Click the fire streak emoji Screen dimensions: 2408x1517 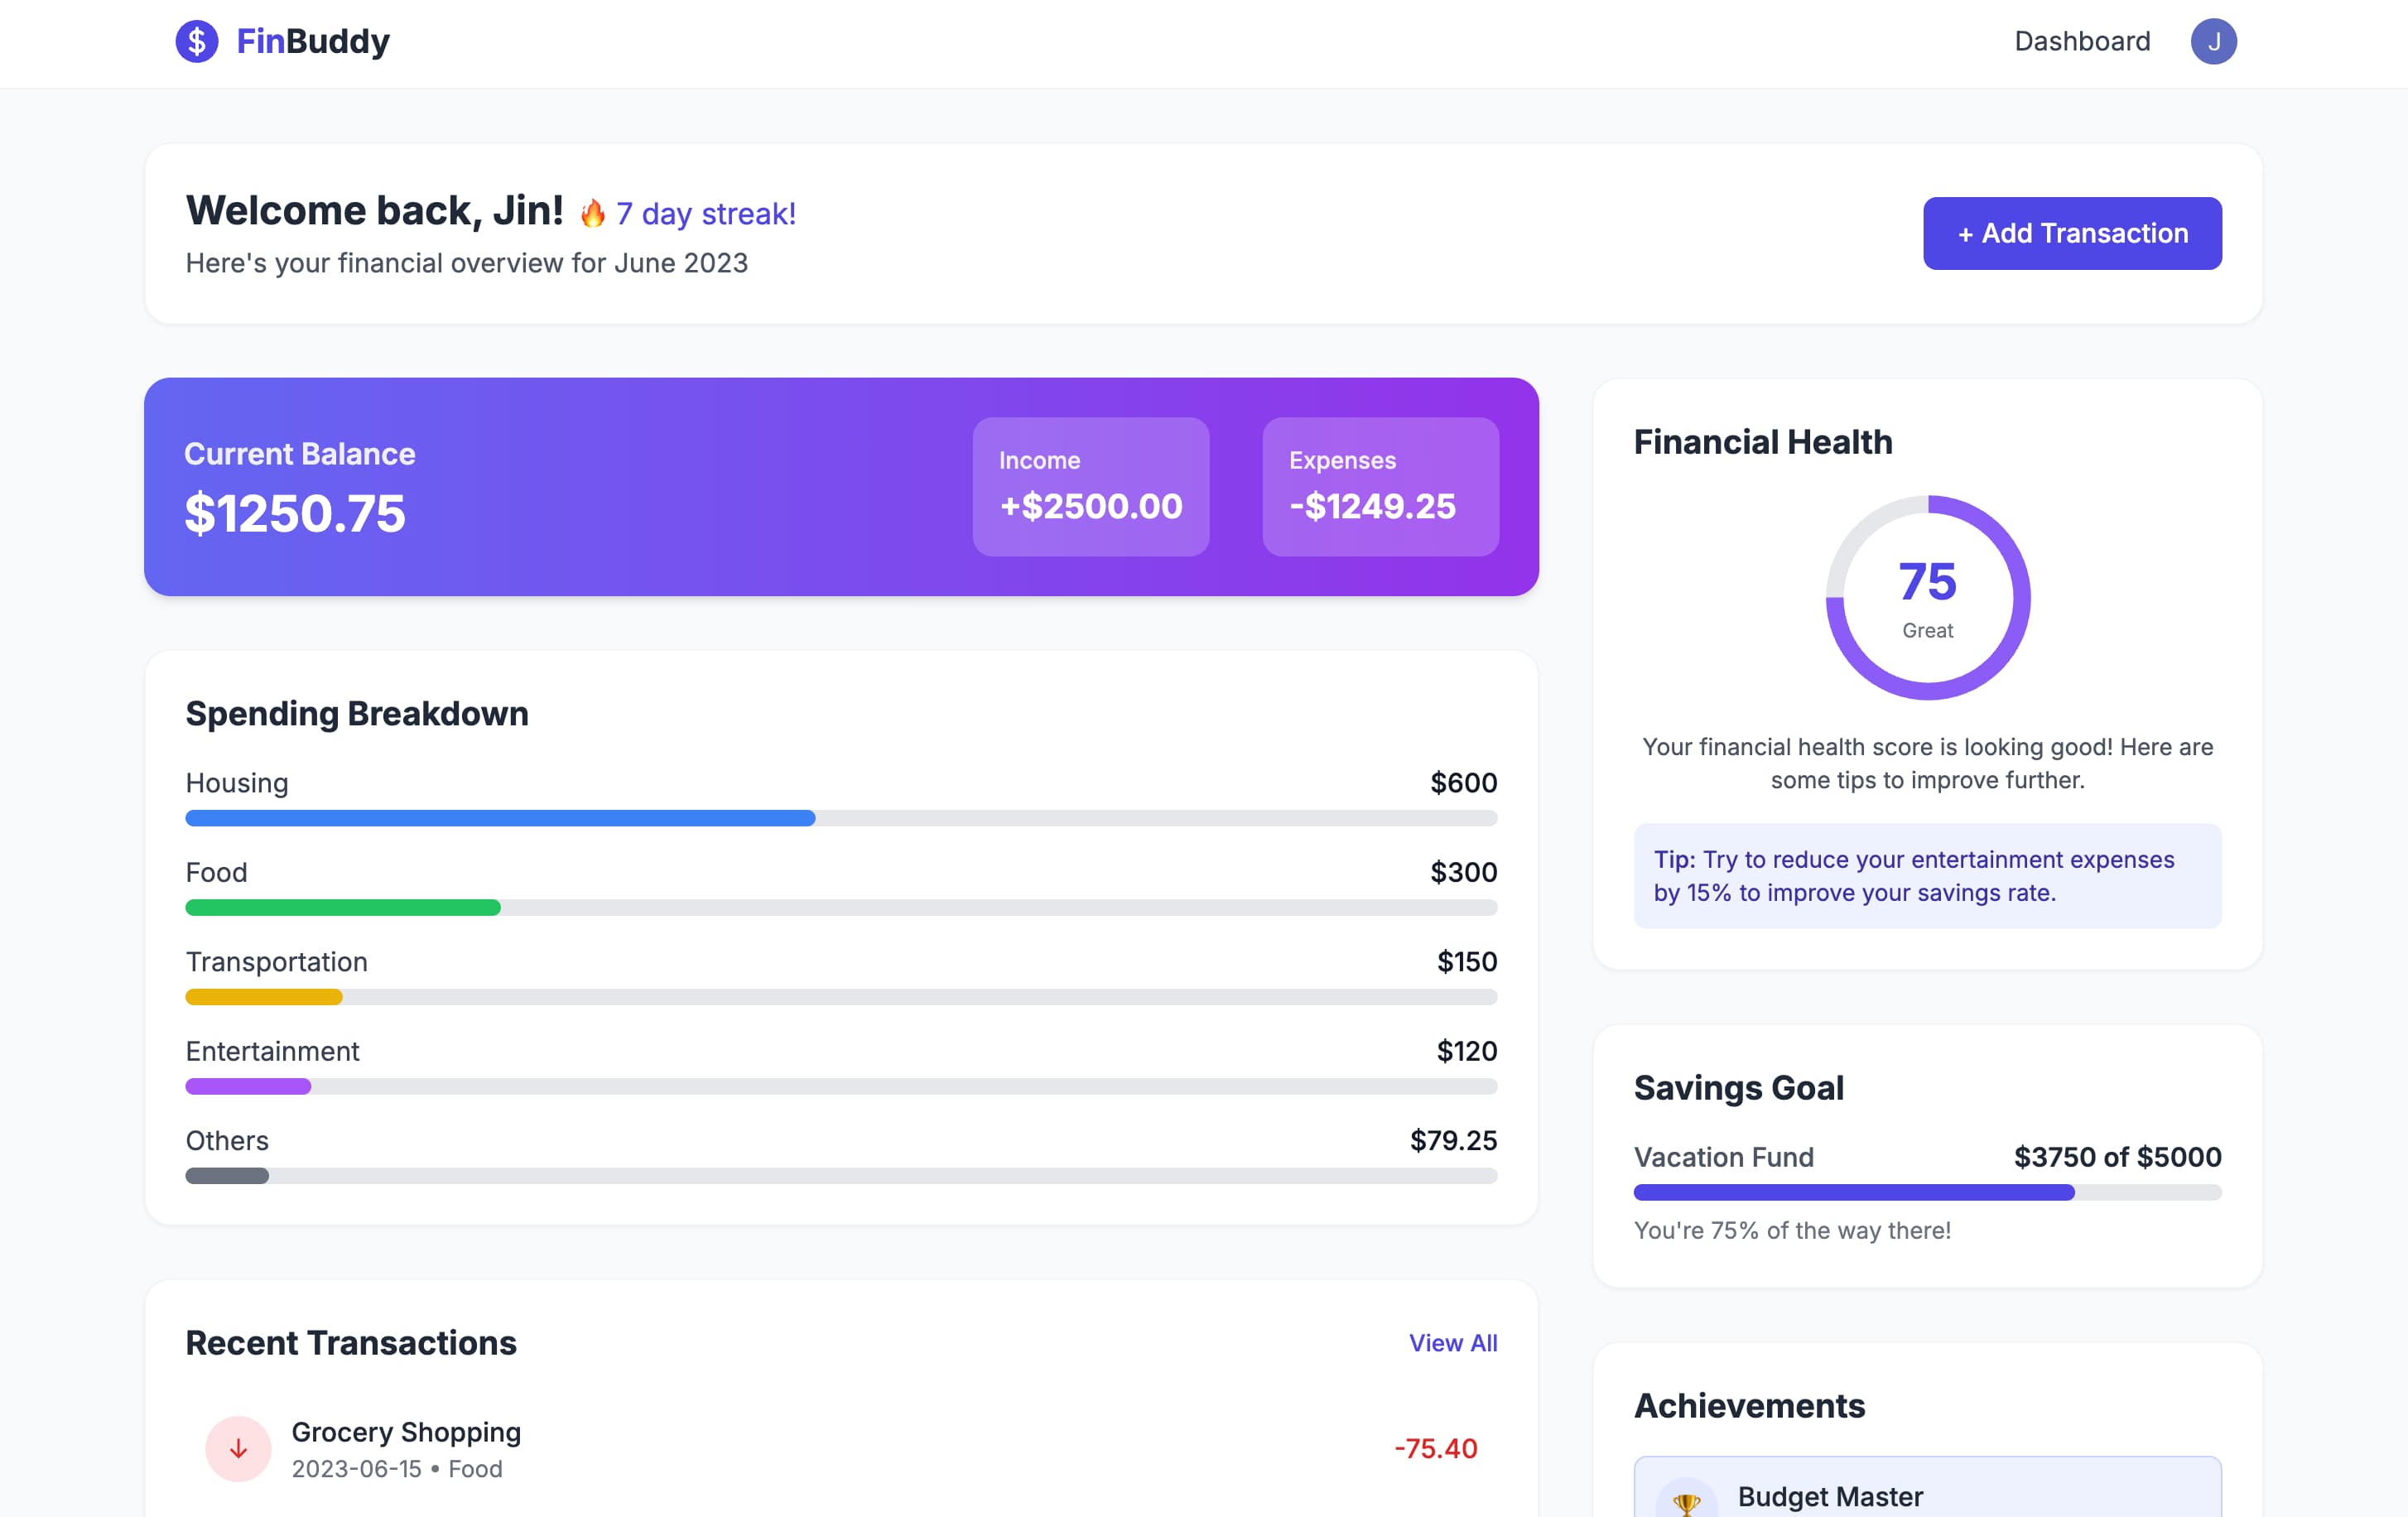pyautogui.click(x=592, y=211)
